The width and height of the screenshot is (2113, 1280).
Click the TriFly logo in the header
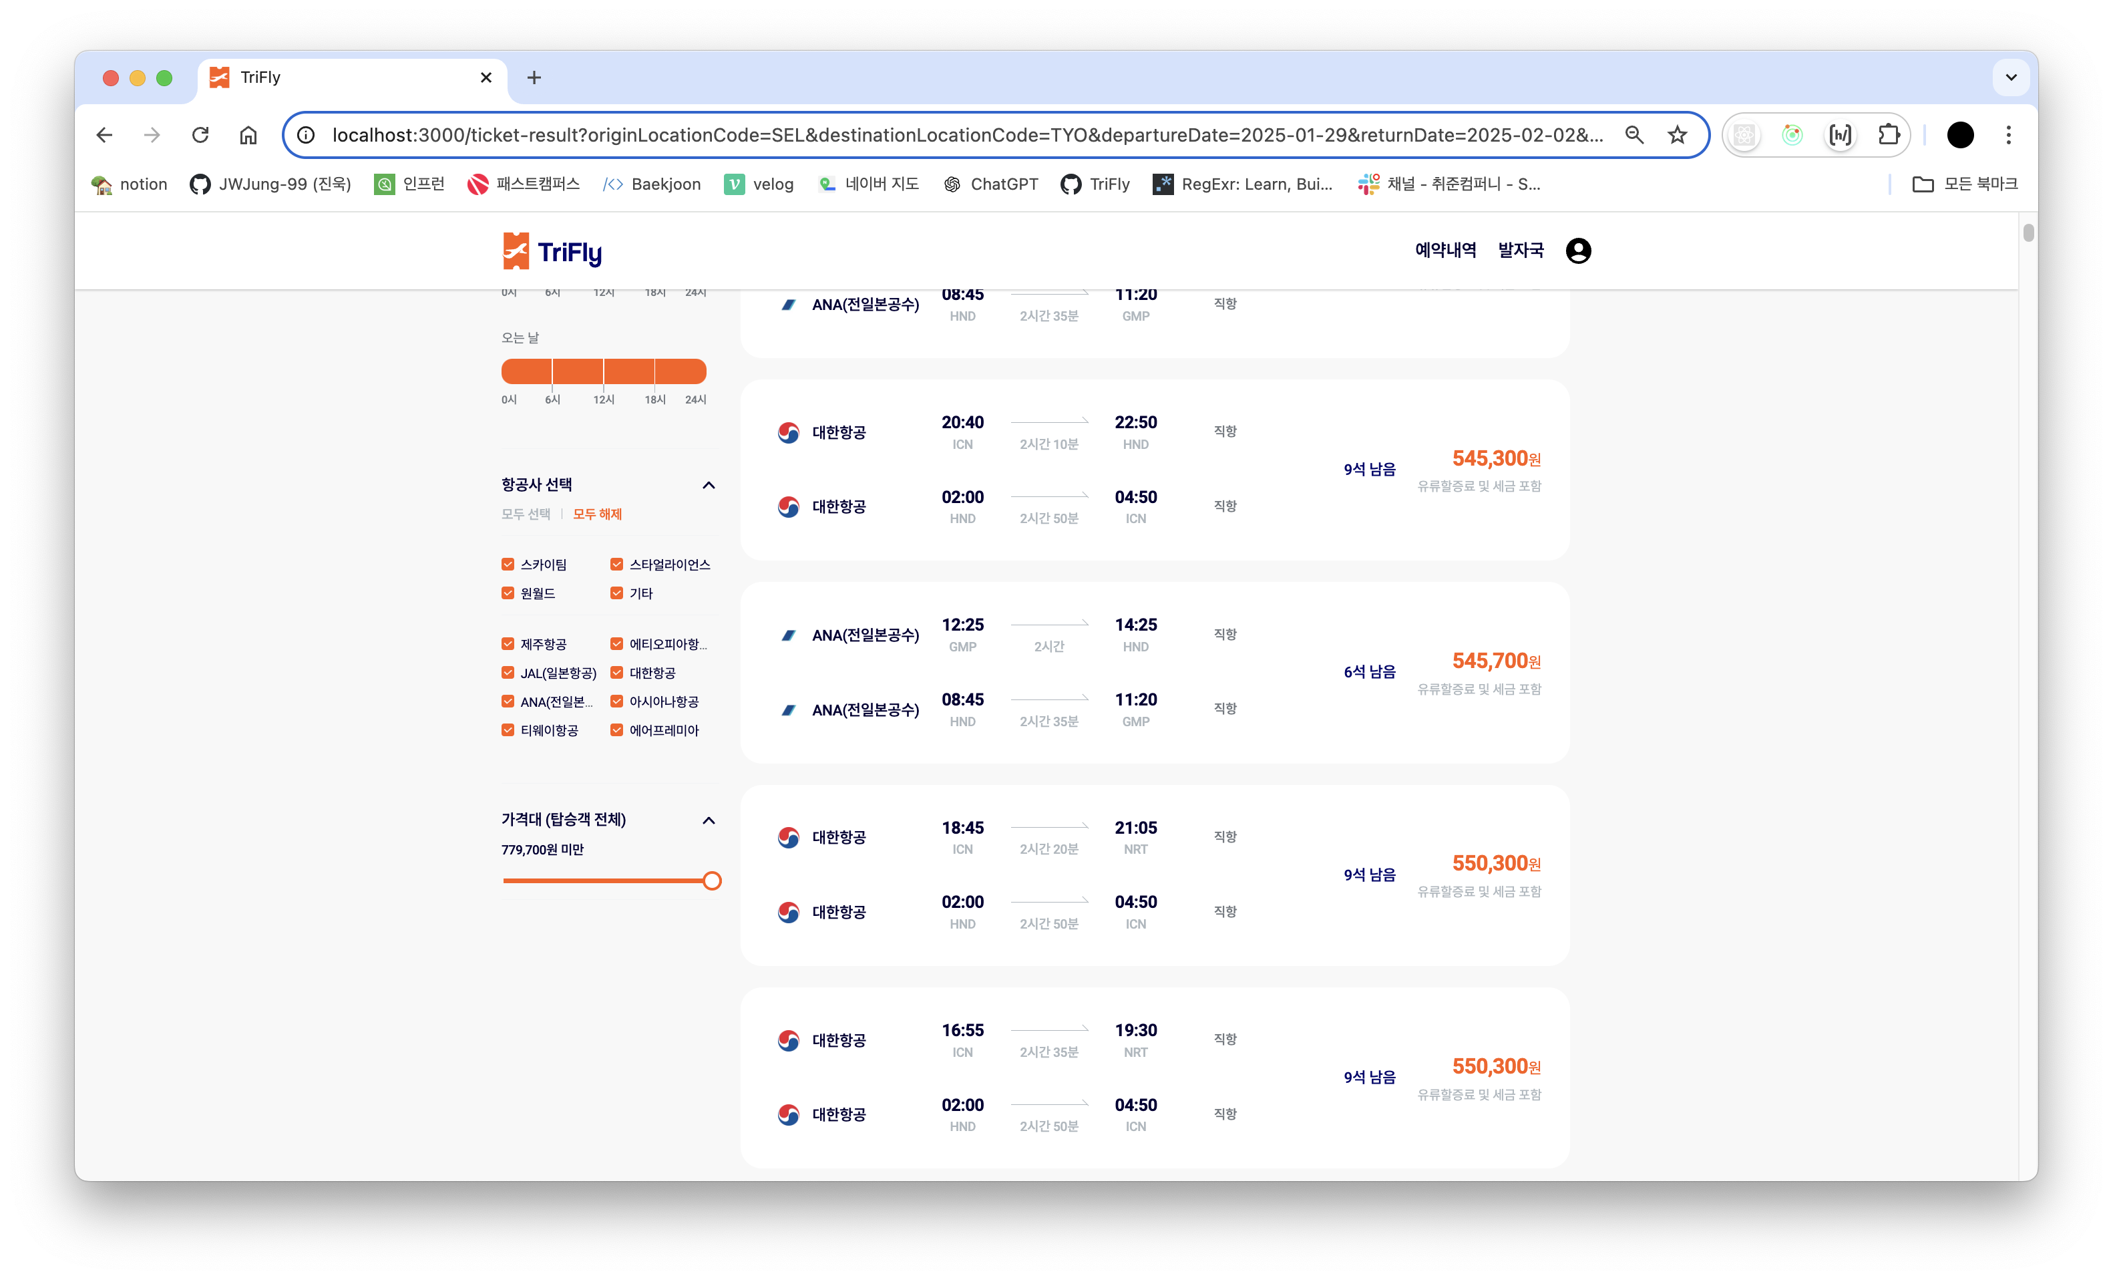pyautogui.click(x=552, y=251)
